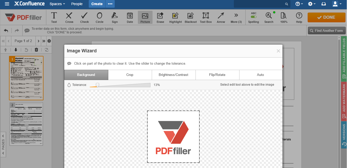Screen dimensions: 347x168
Task: Move selected page down
Action: [16, 50]
